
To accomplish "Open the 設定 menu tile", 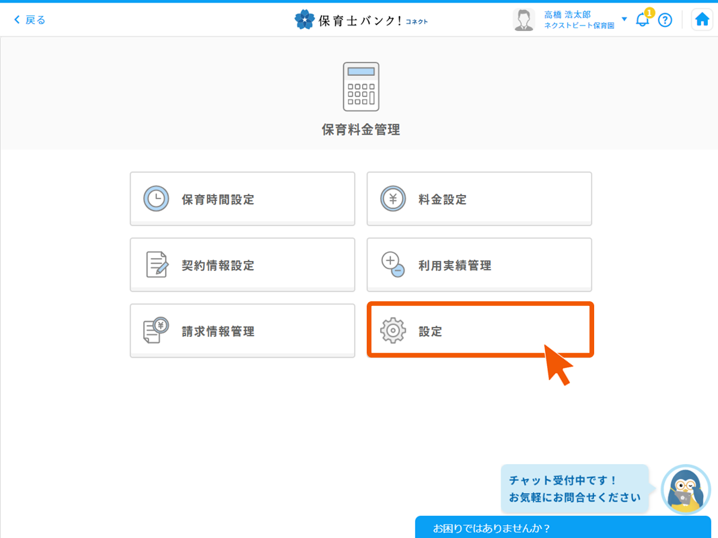I will click(x=479, y=330).
